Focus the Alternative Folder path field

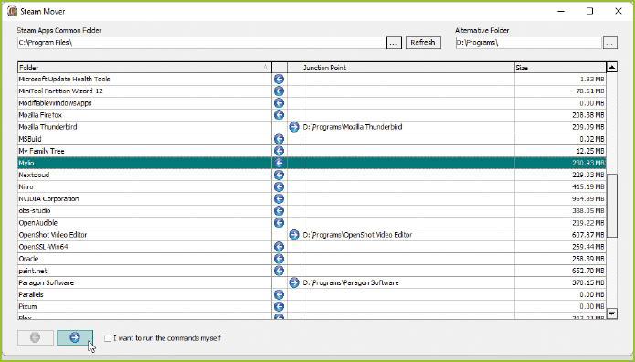coord(529,43)
